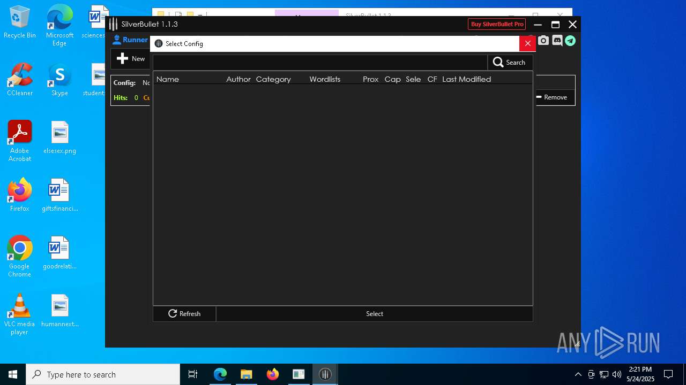The image size is (686, 385).
Task: Select the humannext... image file
Action: coord(59,311)
